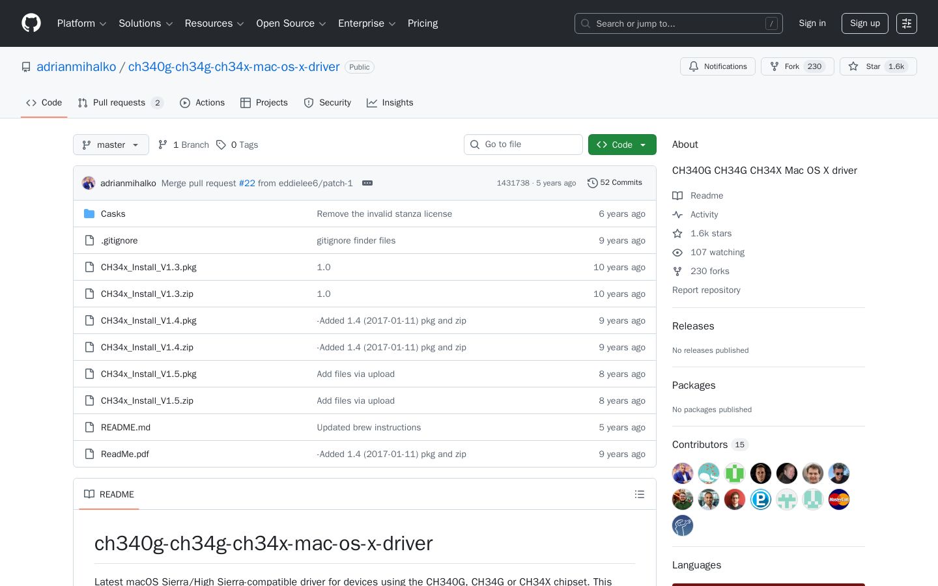Click commit author avatar beside adrianmihalko

(x=89, y=183)
